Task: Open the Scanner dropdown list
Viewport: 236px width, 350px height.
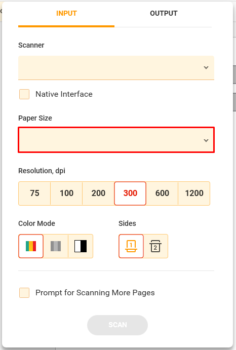Action: pyautogui.click(x=116, y=68)
